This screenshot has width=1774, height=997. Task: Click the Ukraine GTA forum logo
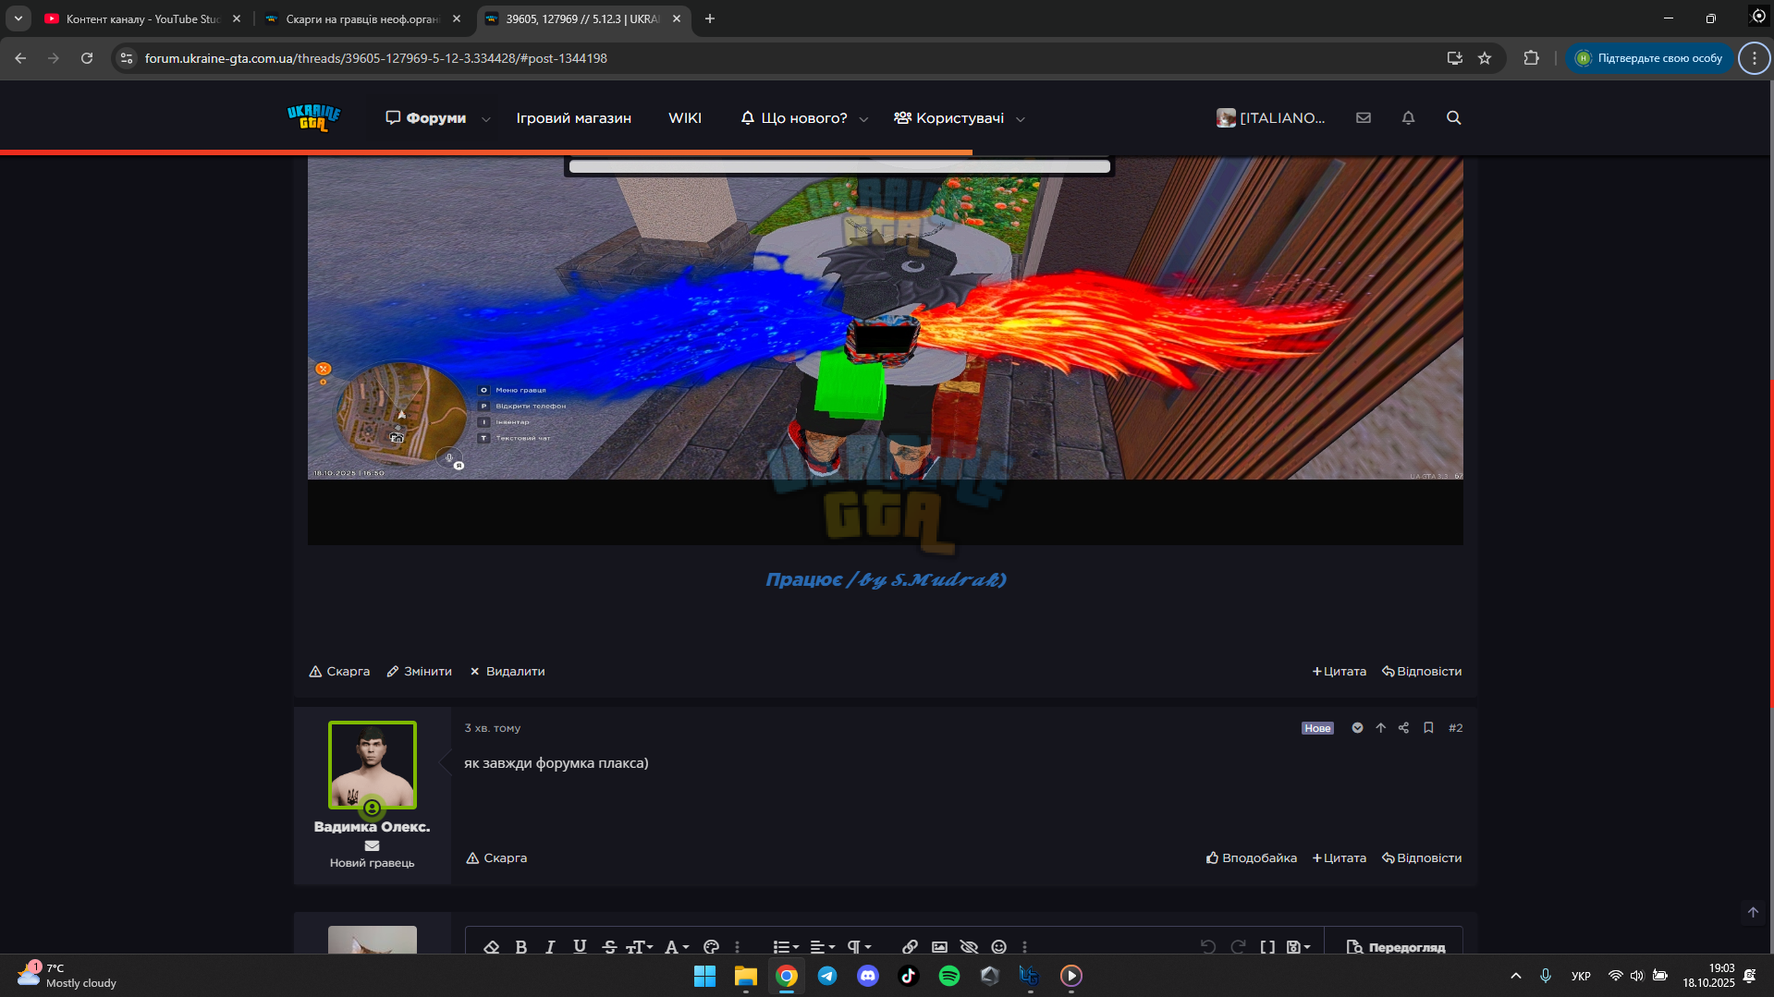(x=314, y=118)
